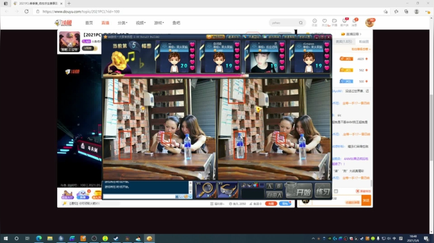This screenshot has width=434, height=243.
Task: Select the B team button
Action: [x=278, y=186]
